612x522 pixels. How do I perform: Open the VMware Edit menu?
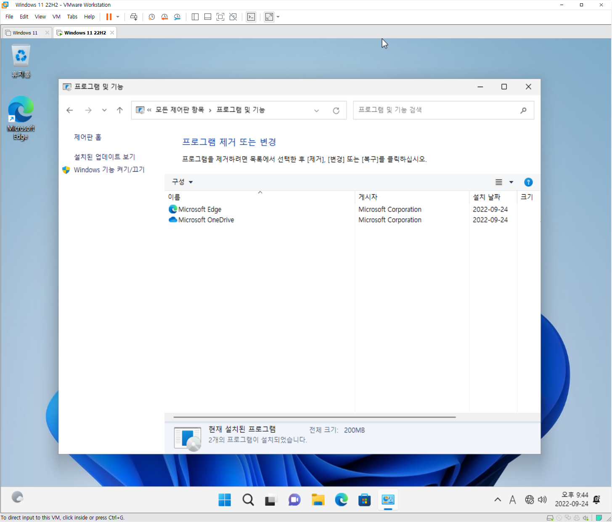coord(24,17)
